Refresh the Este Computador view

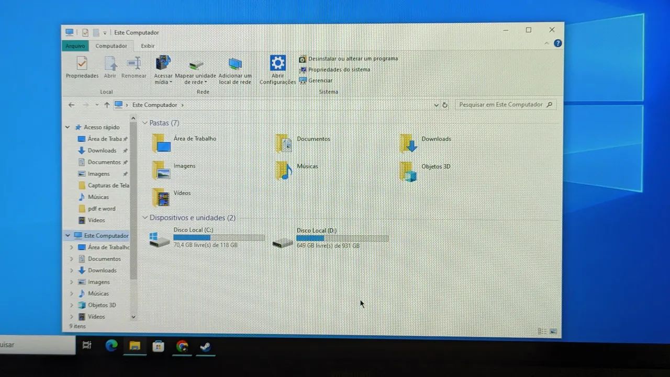tap(445, 105)
